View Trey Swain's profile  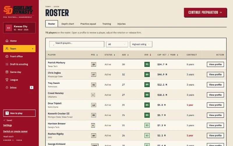point(215,85)
